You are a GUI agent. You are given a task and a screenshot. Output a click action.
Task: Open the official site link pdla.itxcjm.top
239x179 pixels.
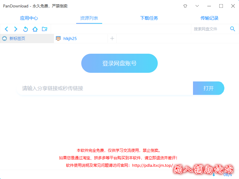(x=152, y=165)
